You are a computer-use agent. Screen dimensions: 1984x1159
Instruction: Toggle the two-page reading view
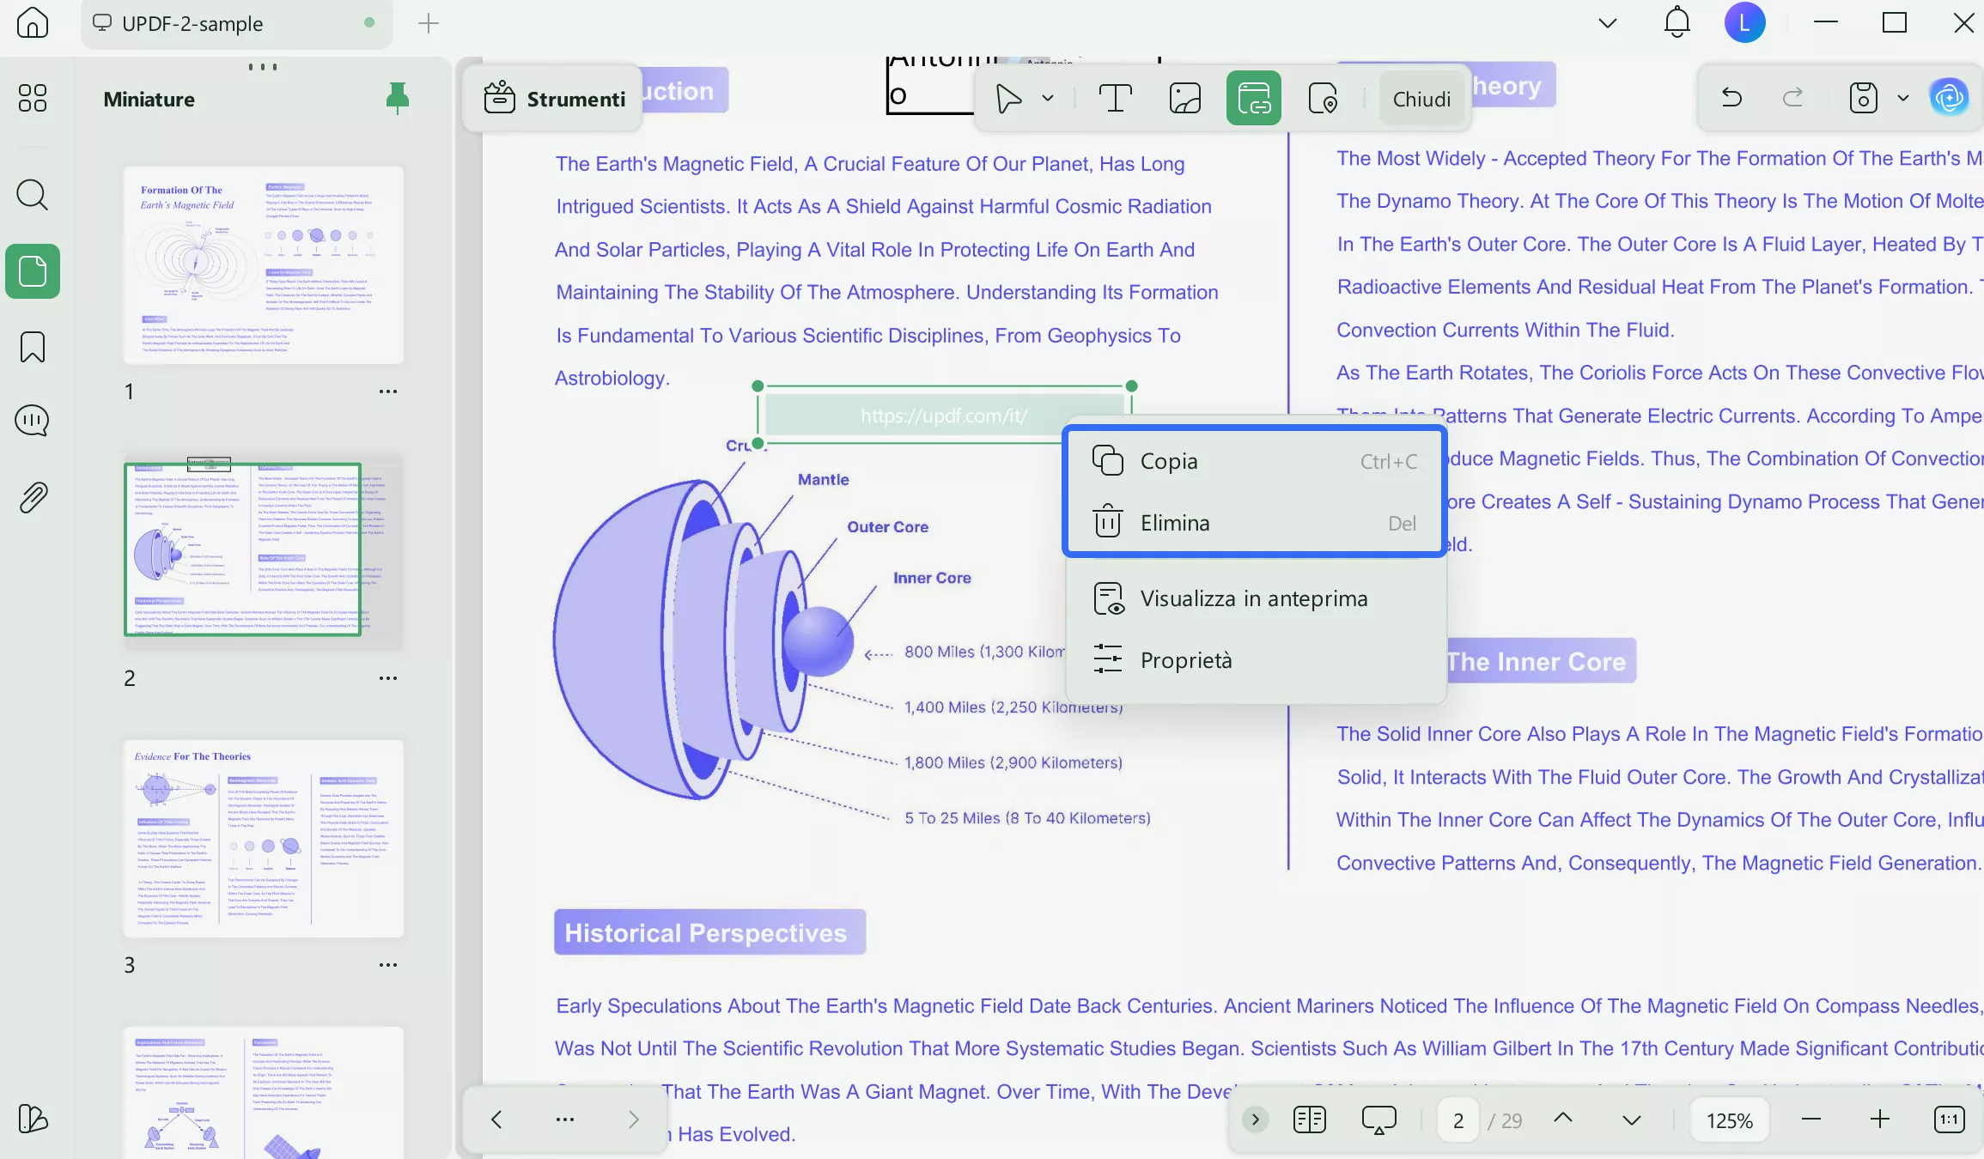(x=1309, y=1120)
